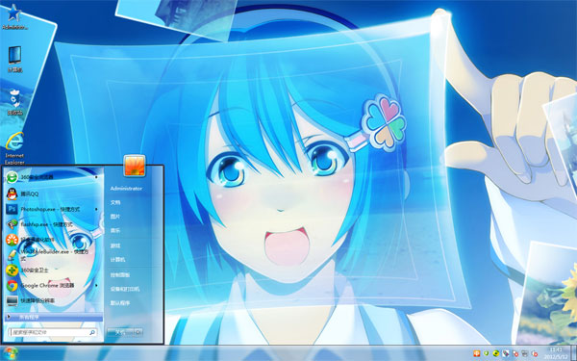Open 游戏 games link
The width and height of the screenshot is (577, 361).
(x=115, y=245)
